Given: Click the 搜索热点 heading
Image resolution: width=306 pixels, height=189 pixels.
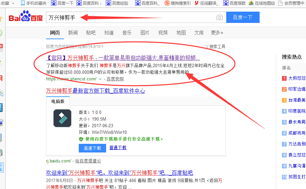Looking at the screenshot, I should point(292,57).
